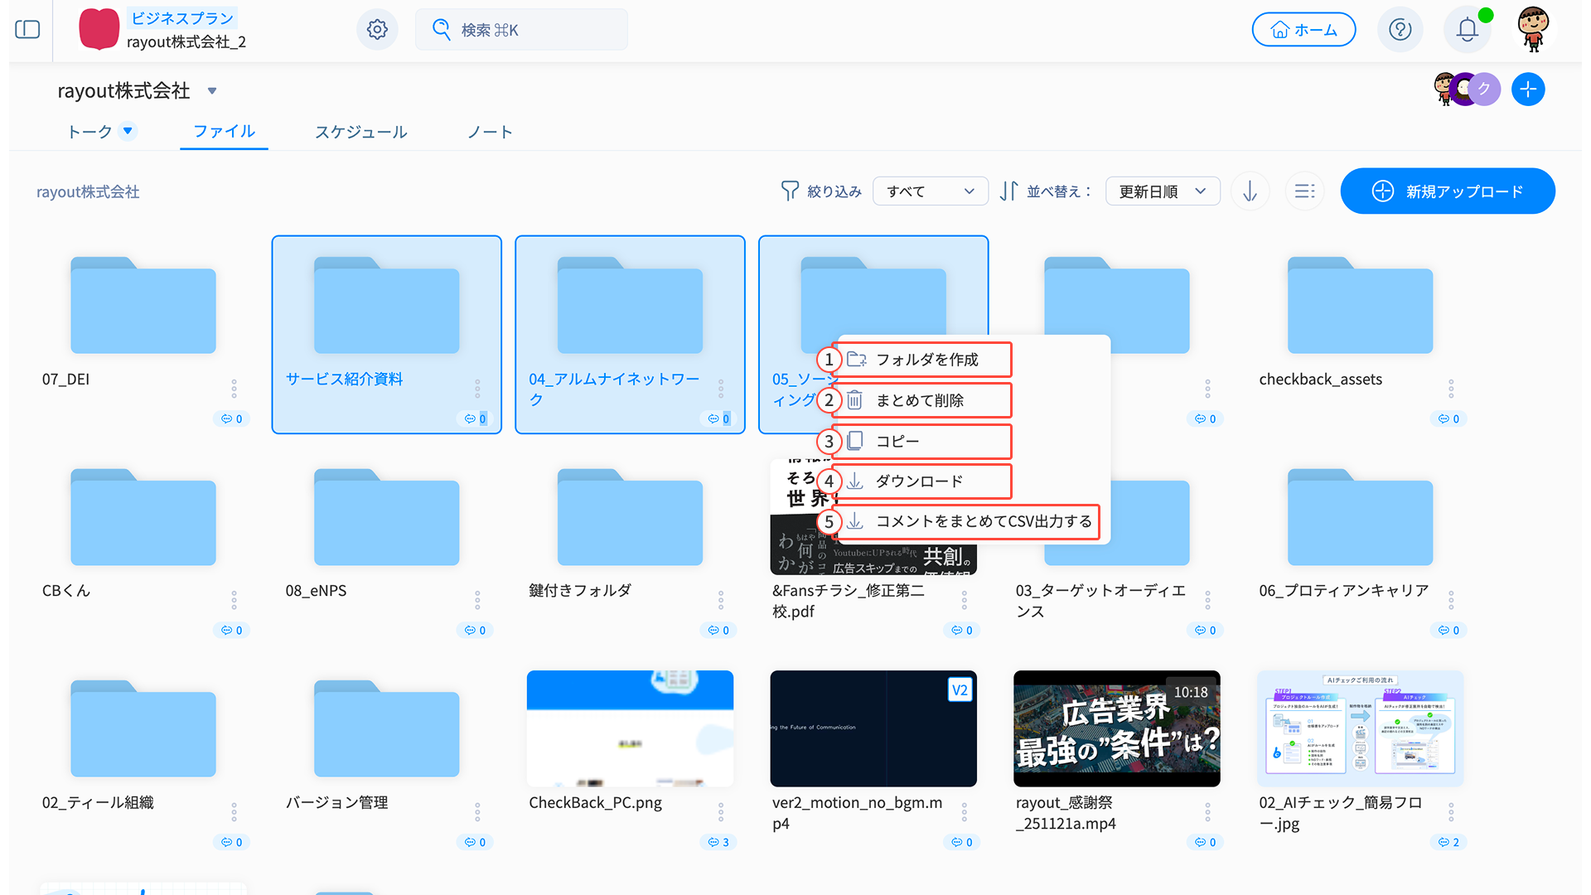This screenshot has height=895, width=1591.
Task: Switch to list view icon
Action: (1304, 191)
